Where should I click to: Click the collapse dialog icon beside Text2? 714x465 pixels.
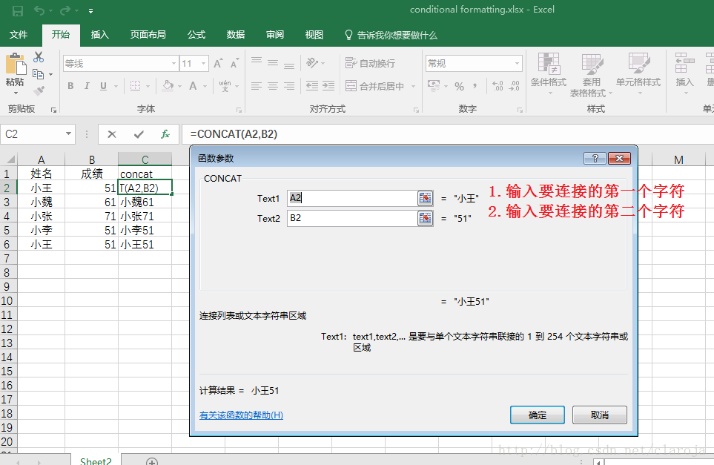pyautogui.click(x=425, y=218)
